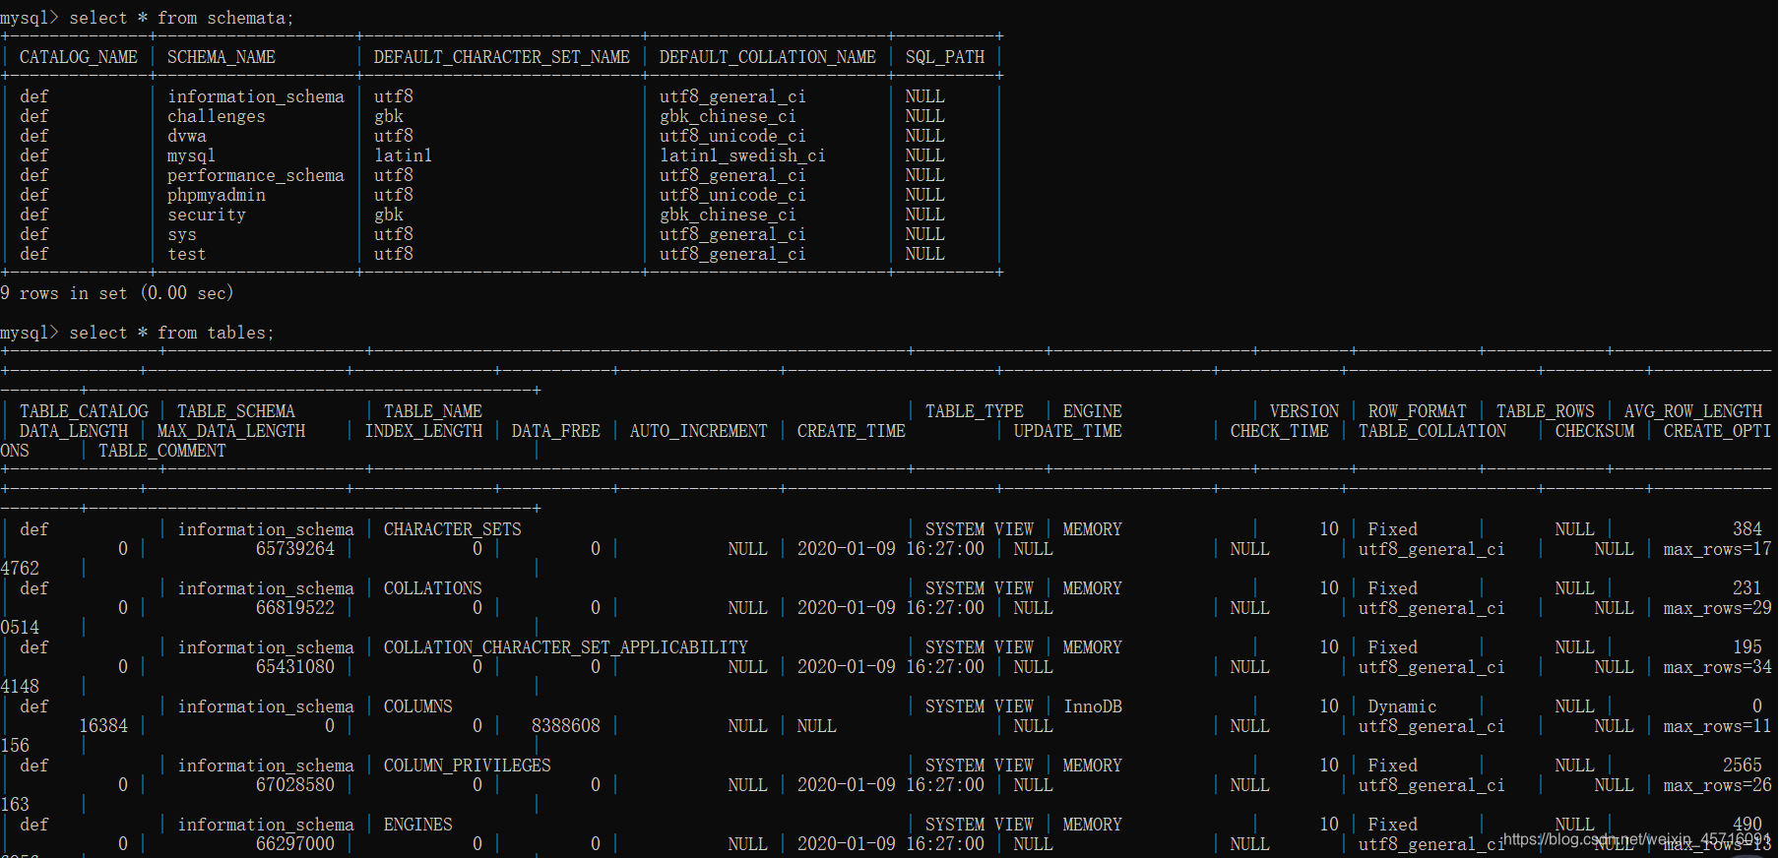Image resolution: width=1779 pixels, height=858 pixels.
Task: Click the 'phpmyadmin' schema name
Action: coord(217,195)
